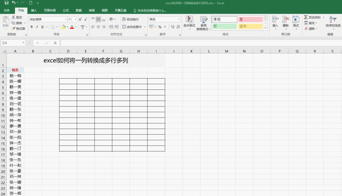
Task: Click Sort and Filter (排序和筛选) button
Action: tap(333, 22)
